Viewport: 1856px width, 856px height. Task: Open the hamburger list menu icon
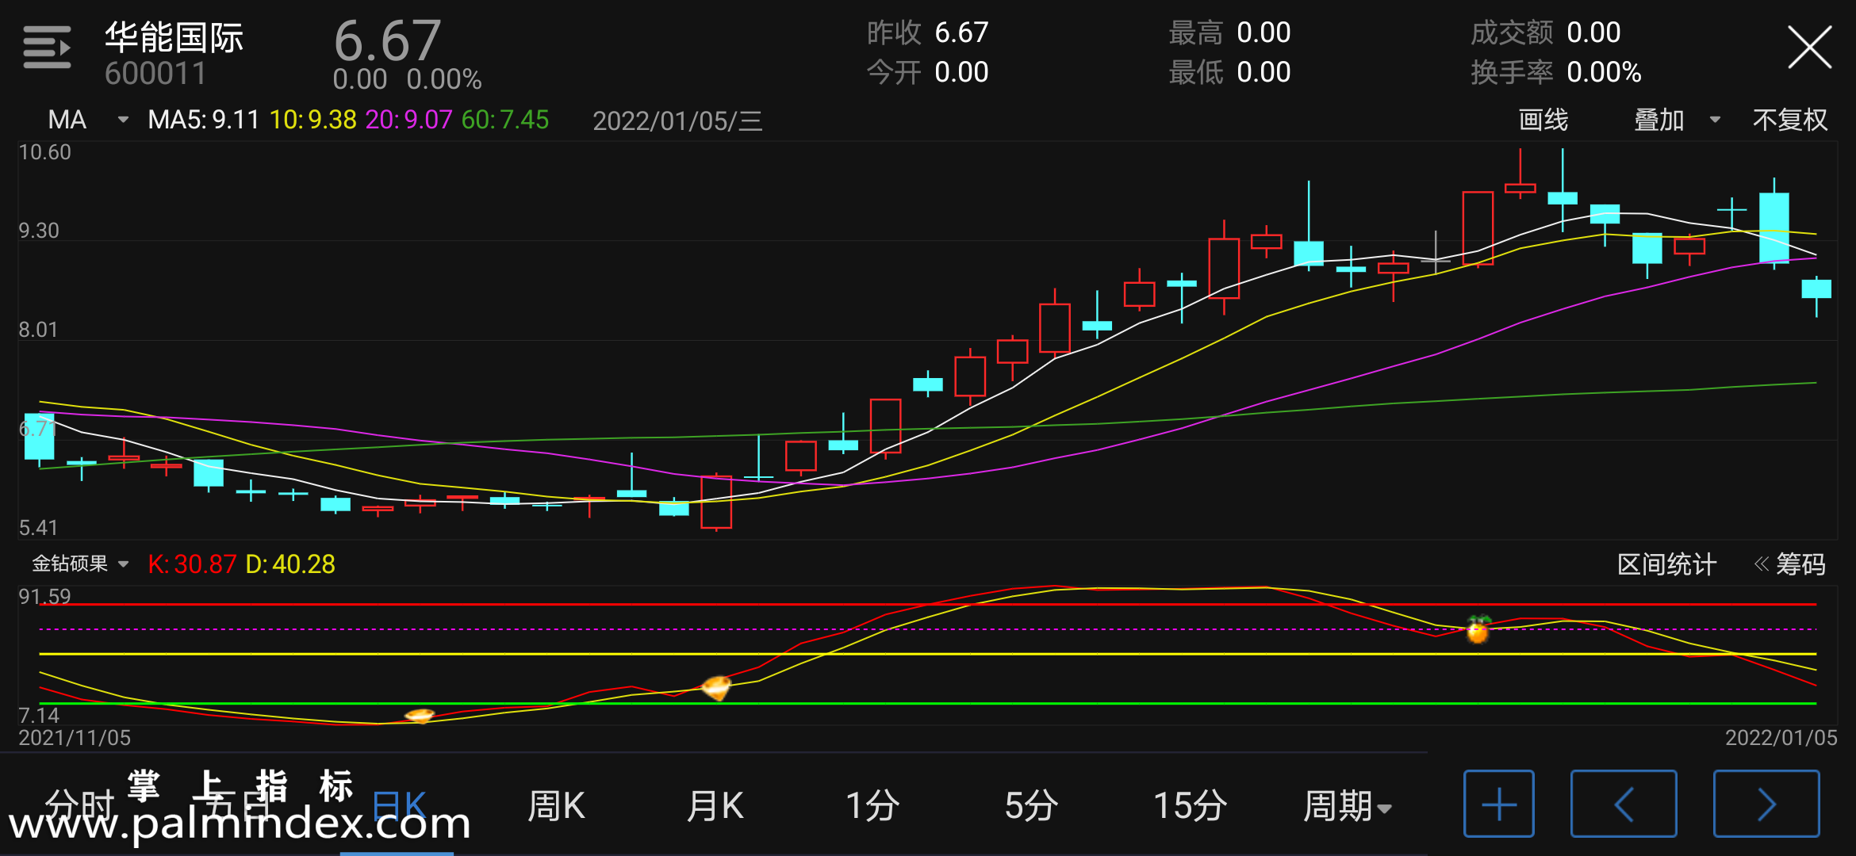(x=47, y=47)
